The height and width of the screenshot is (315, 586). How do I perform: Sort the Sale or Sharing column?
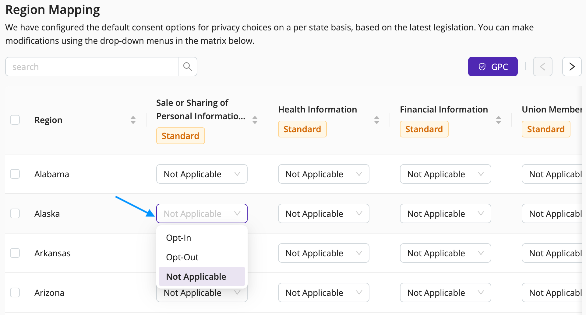[255, 120]
